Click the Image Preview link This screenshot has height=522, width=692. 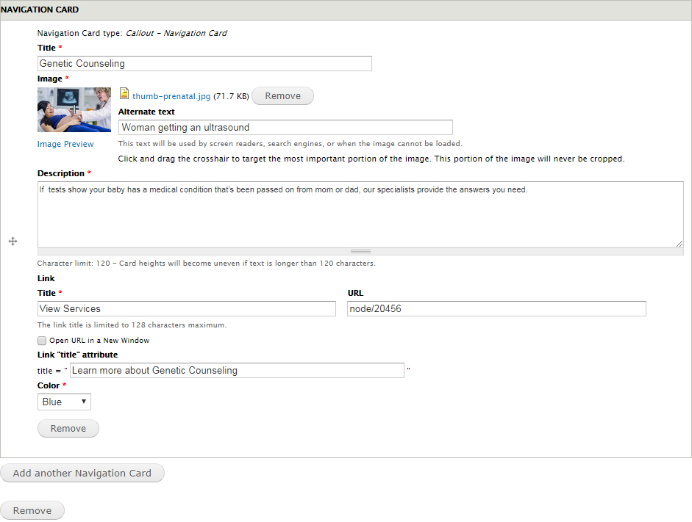point(65,144)
